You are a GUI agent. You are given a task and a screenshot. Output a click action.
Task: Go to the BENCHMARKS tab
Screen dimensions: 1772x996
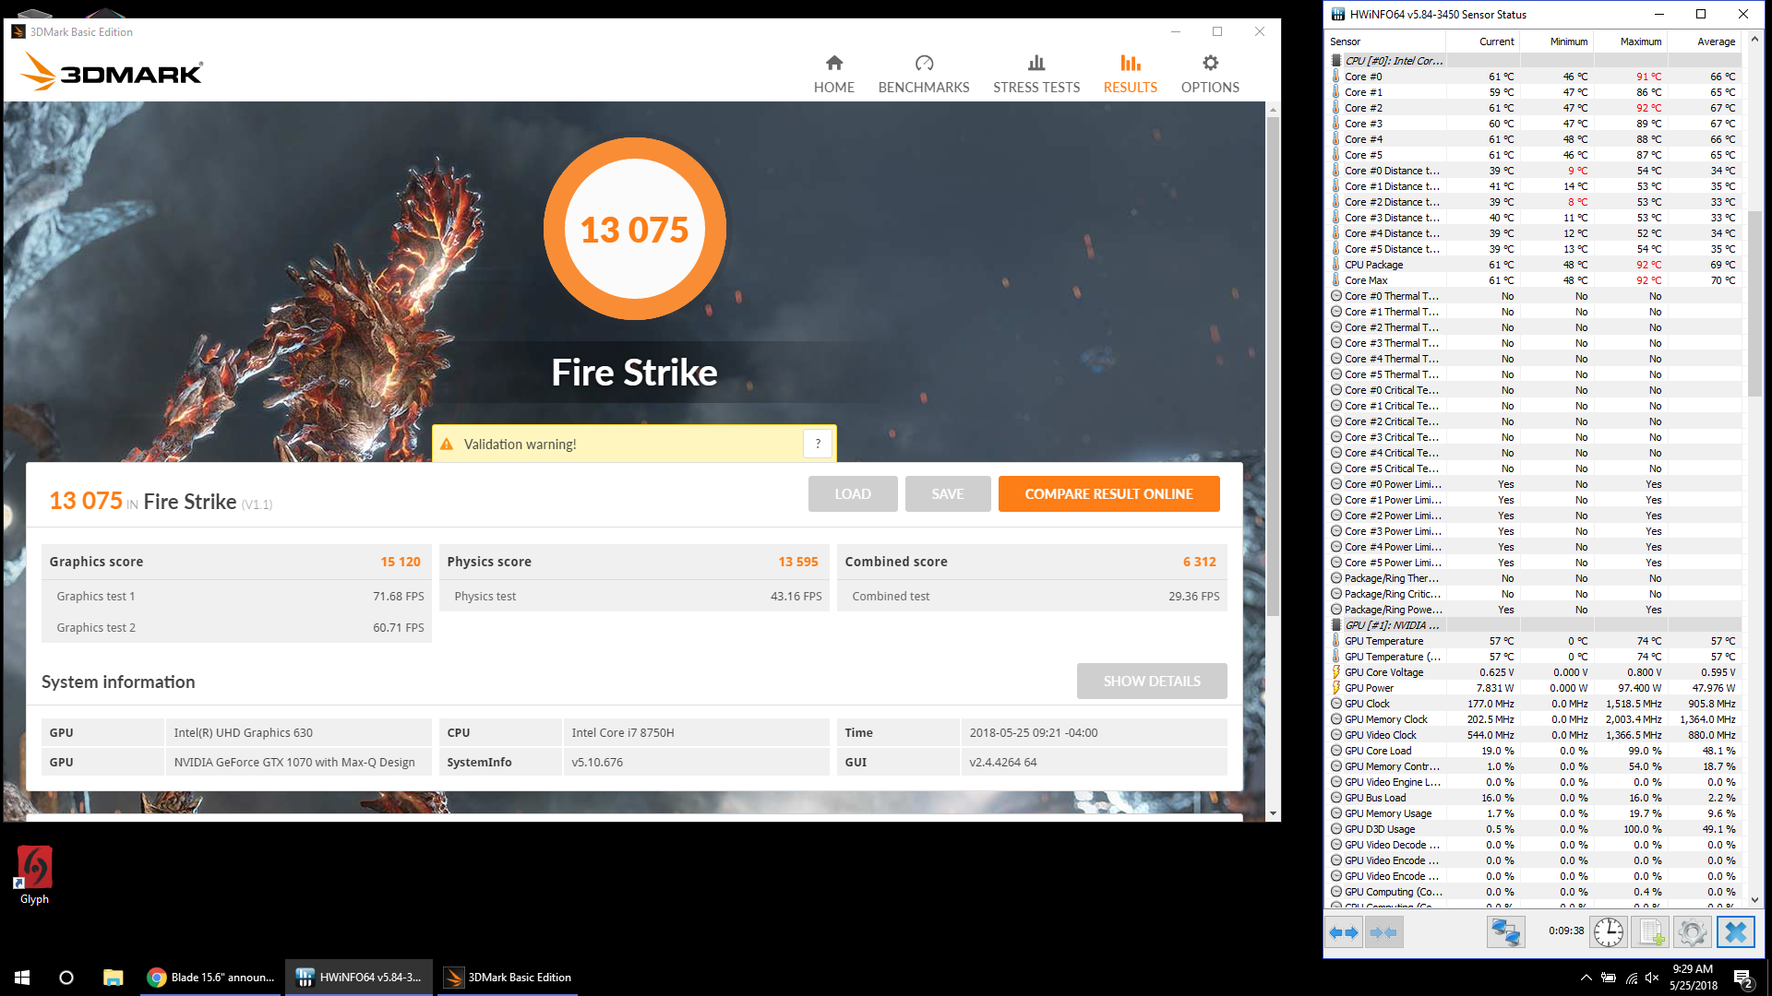(924, 74)
